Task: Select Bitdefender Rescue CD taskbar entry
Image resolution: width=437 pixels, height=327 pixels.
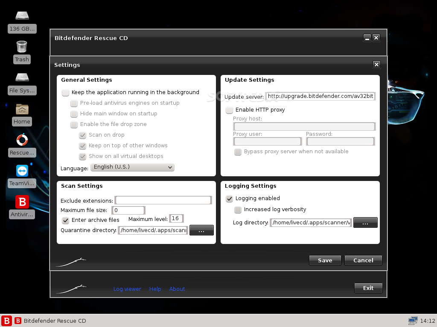Action: point(50,321)
